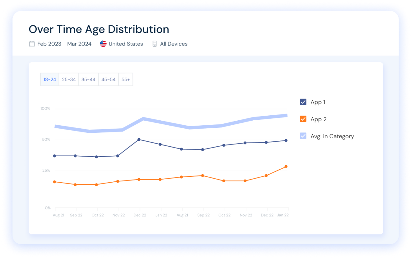Select the 45-54 age range tab
411x258 pixels.
tap(108, 79)
